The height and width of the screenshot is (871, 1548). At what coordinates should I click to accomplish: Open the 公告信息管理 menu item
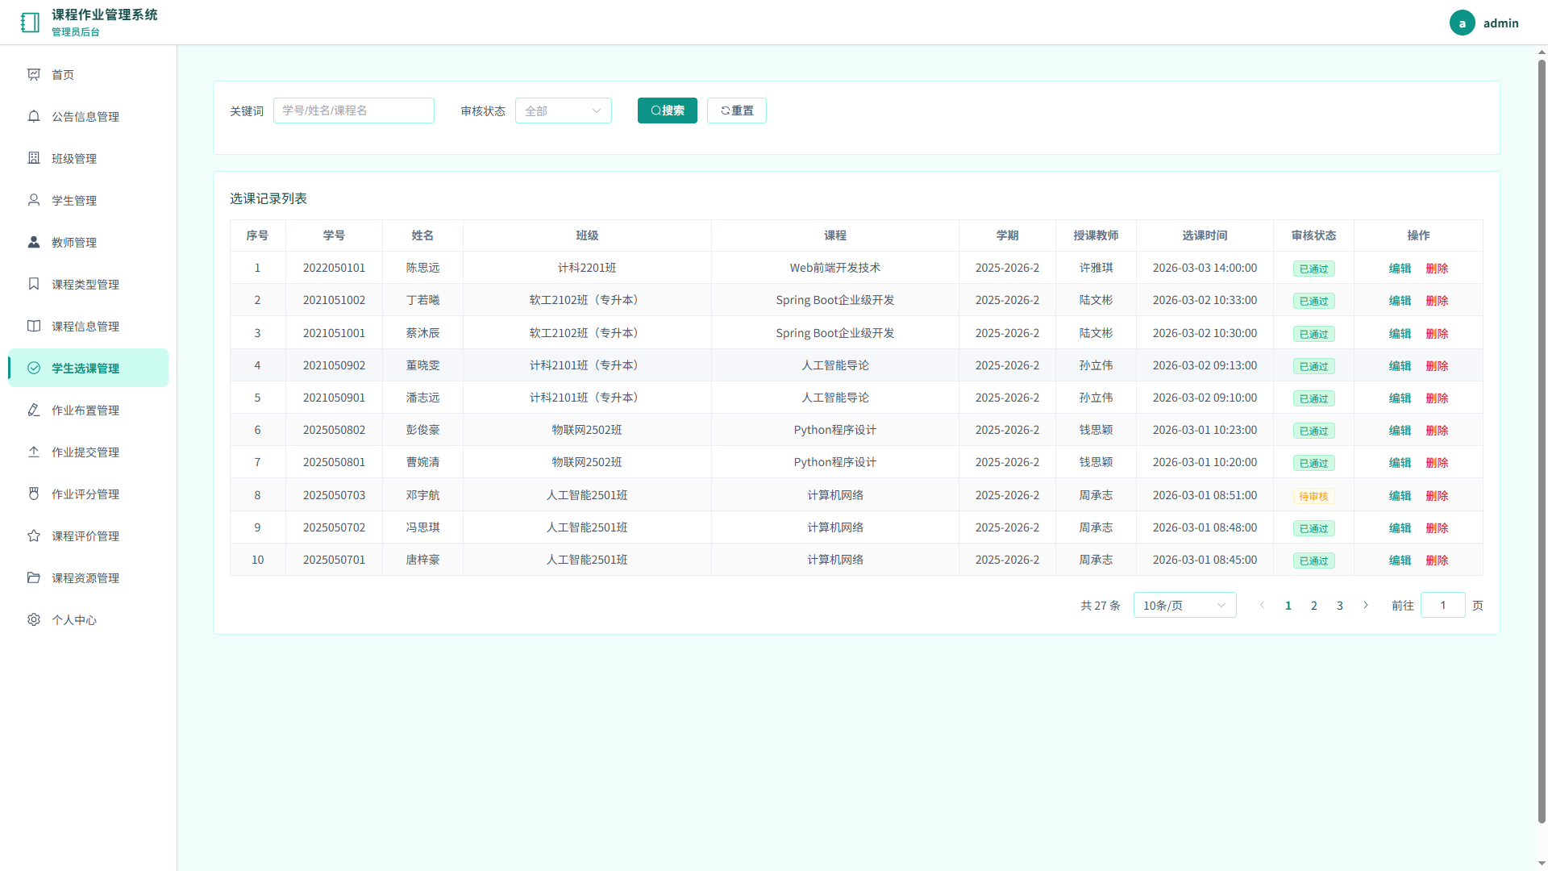89,116
